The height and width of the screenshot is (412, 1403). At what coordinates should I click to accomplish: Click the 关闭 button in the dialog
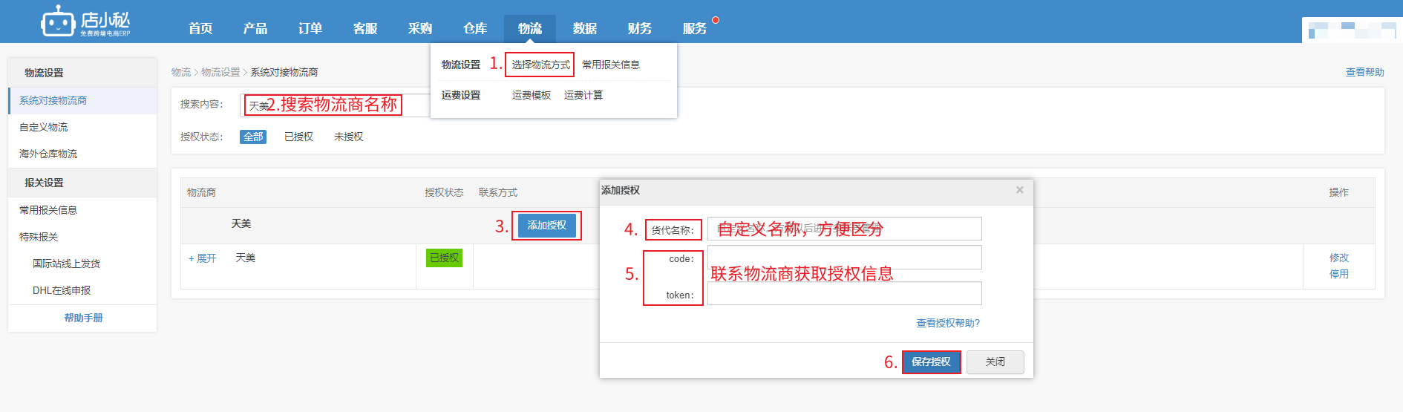995,362
